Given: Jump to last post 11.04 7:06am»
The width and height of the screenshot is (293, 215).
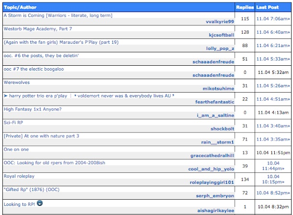Looking at the screenshot, I should click(x=273, y=19).
